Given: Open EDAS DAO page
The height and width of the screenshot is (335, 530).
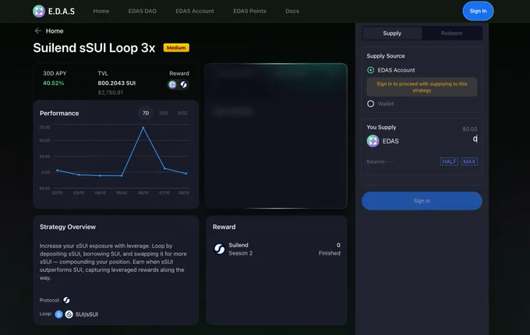Looking at the screenshot, I should coord(143,11).
